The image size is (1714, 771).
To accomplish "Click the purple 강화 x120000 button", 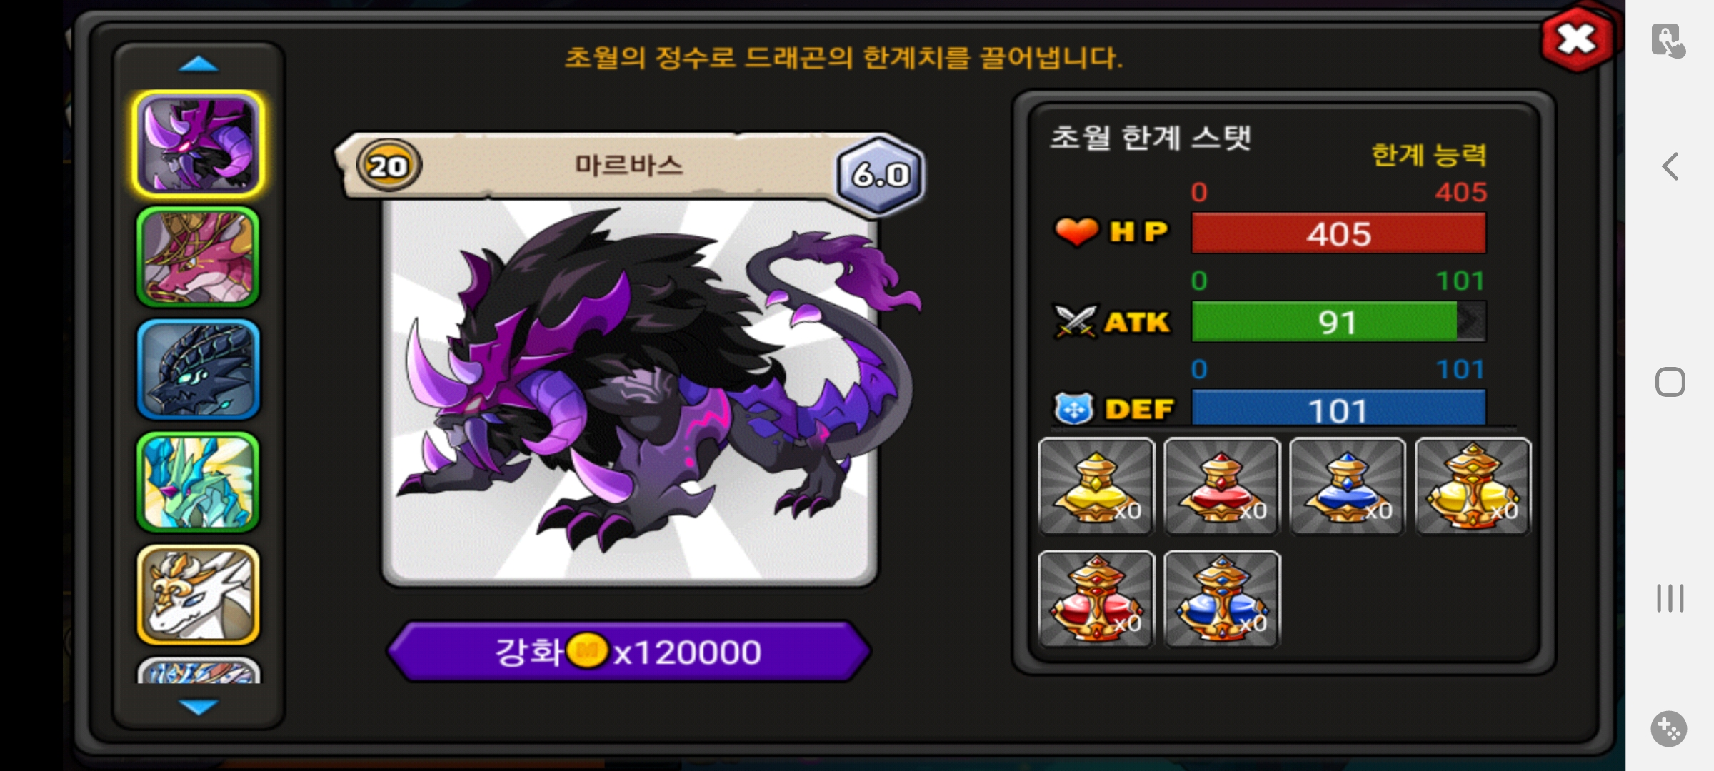I will [x=628, y=651].
